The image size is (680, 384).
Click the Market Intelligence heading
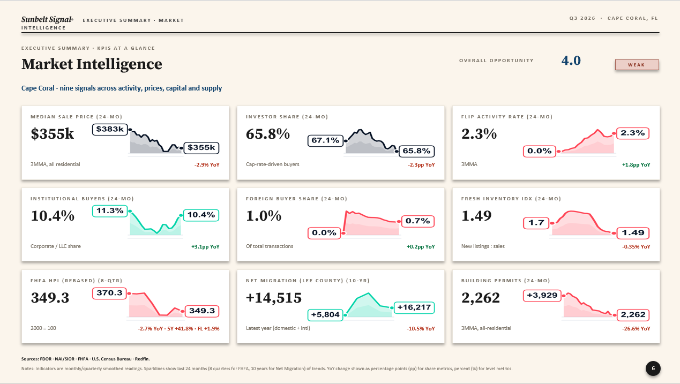[x=92, y=64]
